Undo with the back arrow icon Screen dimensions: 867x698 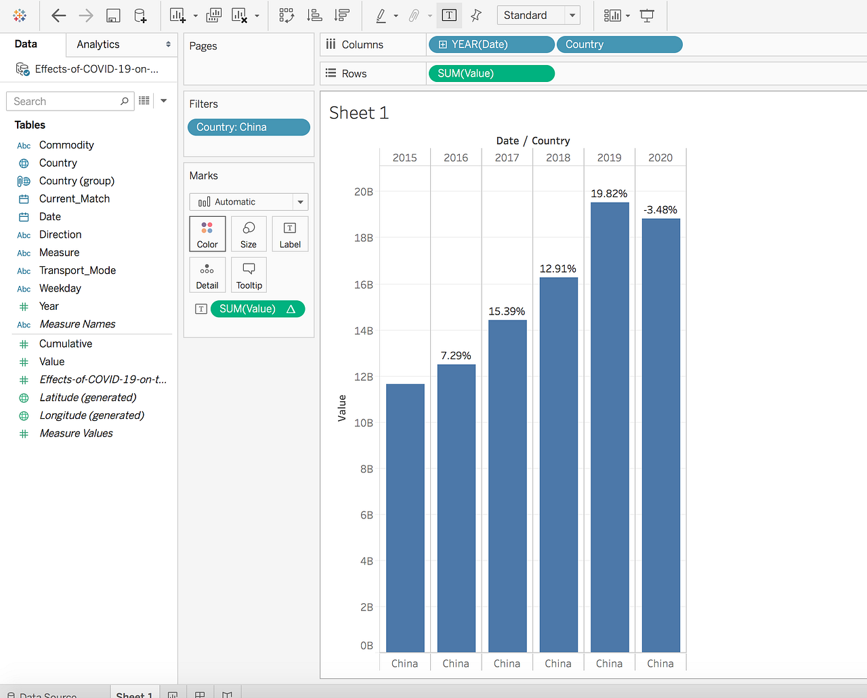pos(59,16)
